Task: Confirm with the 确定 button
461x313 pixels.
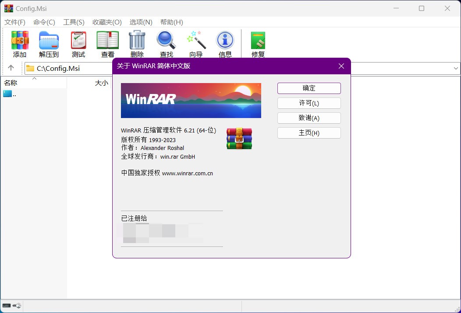Action: click(x=309, y=88)
